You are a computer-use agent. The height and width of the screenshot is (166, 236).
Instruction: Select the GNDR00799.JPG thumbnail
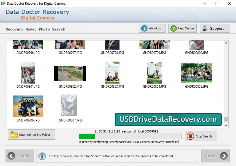click(154, 45)
